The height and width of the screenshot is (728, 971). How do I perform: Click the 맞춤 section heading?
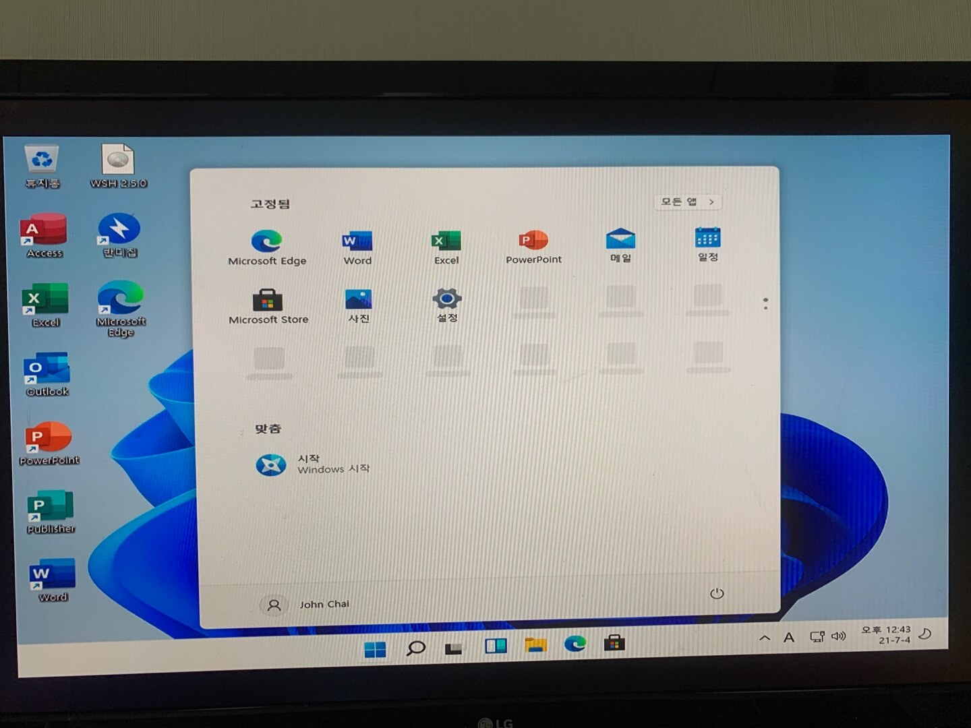(268, 429)
